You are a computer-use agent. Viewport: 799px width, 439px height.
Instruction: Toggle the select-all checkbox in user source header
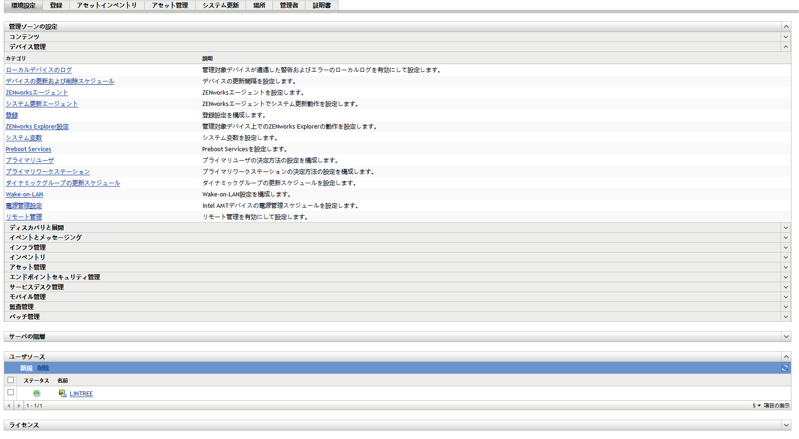point(11,380)
